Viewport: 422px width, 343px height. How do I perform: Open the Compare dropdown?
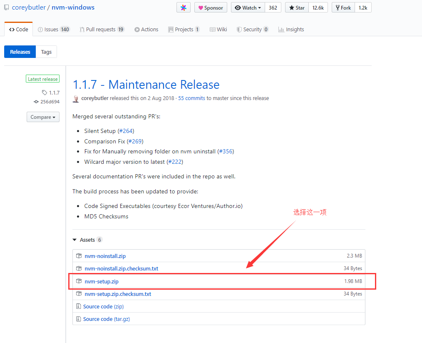pyautogui.click(x=43, y=117)
